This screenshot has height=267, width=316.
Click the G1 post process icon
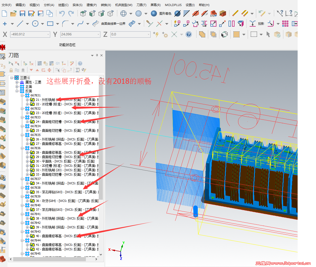point(58,63)
